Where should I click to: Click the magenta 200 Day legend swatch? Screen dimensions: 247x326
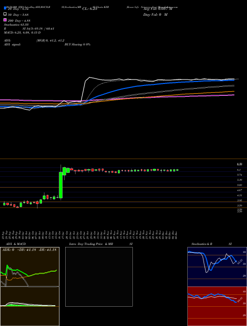[x=5, y=20]
